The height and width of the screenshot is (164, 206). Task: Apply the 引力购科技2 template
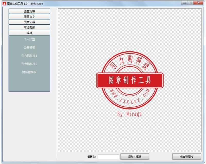pyautogui.click(x=29, y=64)
